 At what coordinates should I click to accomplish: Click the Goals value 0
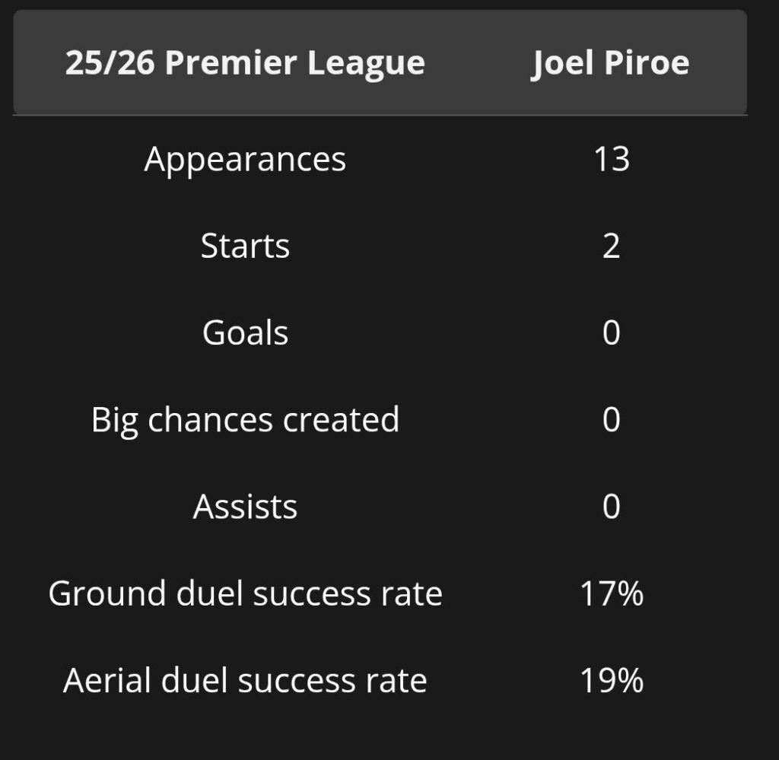(x=612, y=332)
